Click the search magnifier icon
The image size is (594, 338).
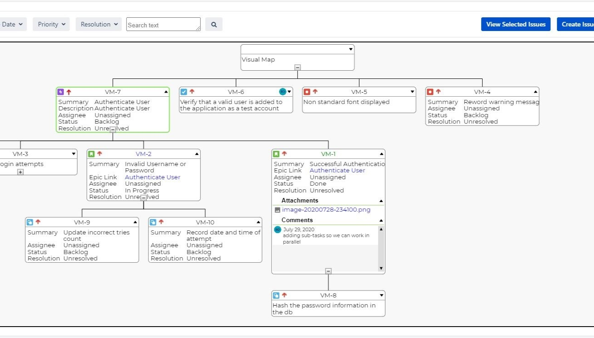click(214, 24)
